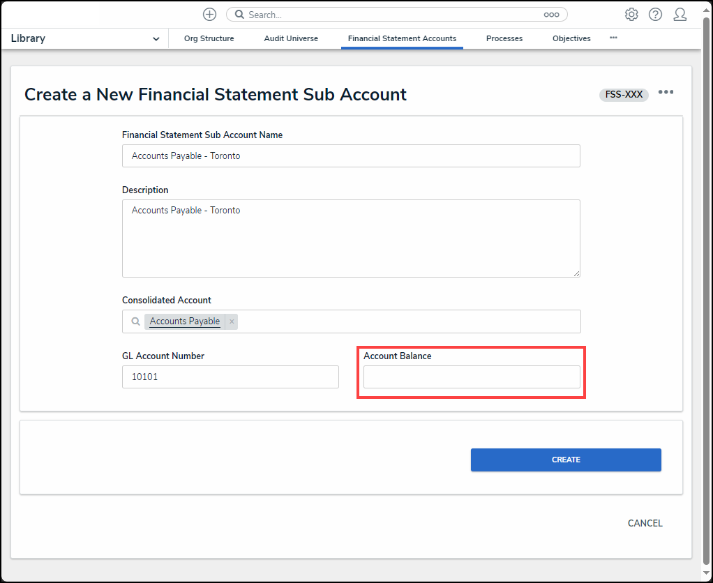Image resolution: width=713 pixels, height=583 pixels.
Task: Open the Audit Universe tab
Action: pos(291,38)
